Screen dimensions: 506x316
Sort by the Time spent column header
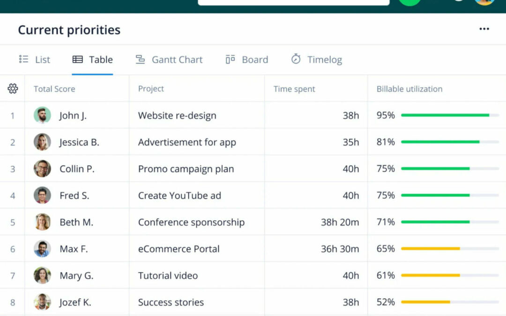point(294,89)
